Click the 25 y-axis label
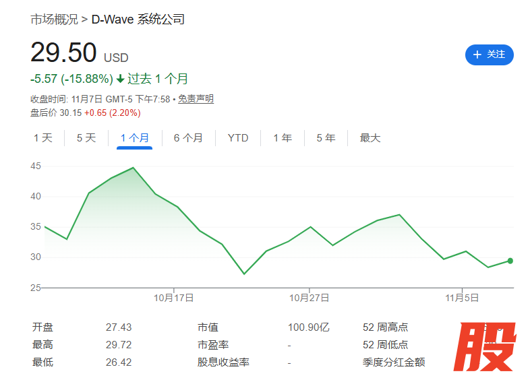The height and width of the screenshot is (384, 530). click(x=36, y=288)
